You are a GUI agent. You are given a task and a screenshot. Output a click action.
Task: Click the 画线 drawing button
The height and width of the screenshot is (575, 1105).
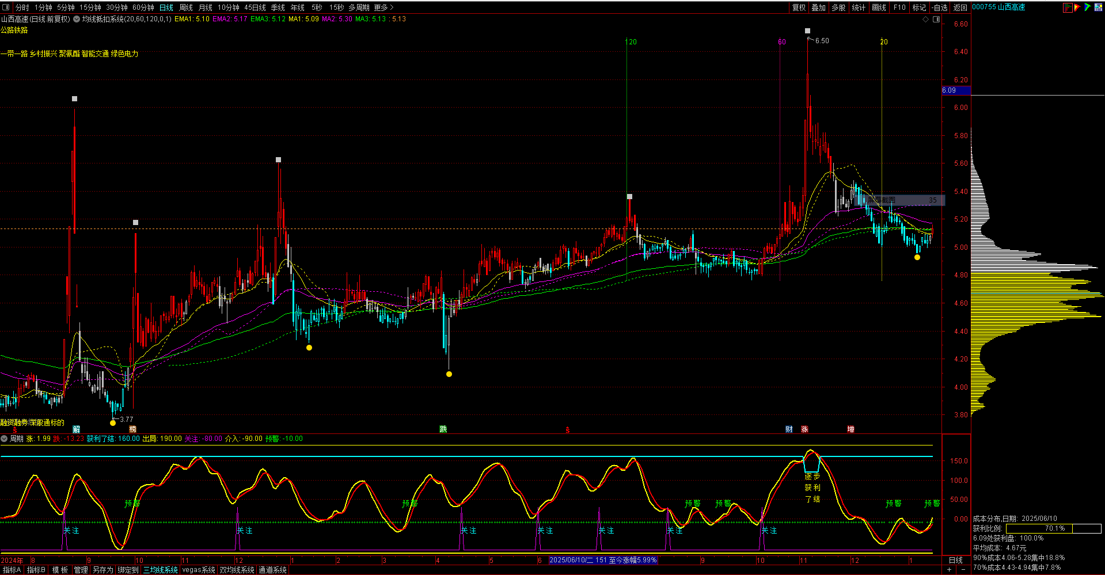point(879,7)
